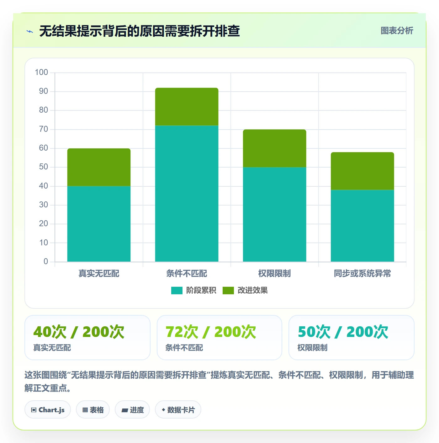Click the y-axis value 50
Screen dimensions: 439x443
(x=43, y=167)
